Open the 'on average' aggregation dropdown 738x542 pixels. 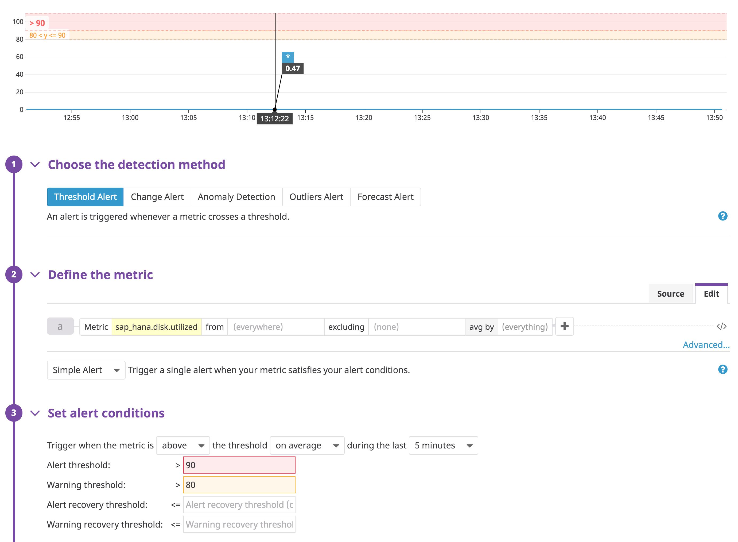(307, 445)
